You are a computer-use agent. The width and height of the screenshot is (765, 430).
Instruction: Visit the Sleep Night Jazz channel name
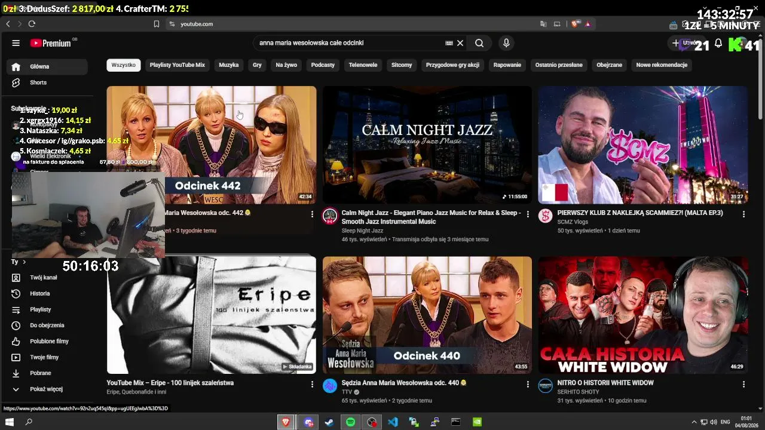pyautogui.click(x=362, y=231)
